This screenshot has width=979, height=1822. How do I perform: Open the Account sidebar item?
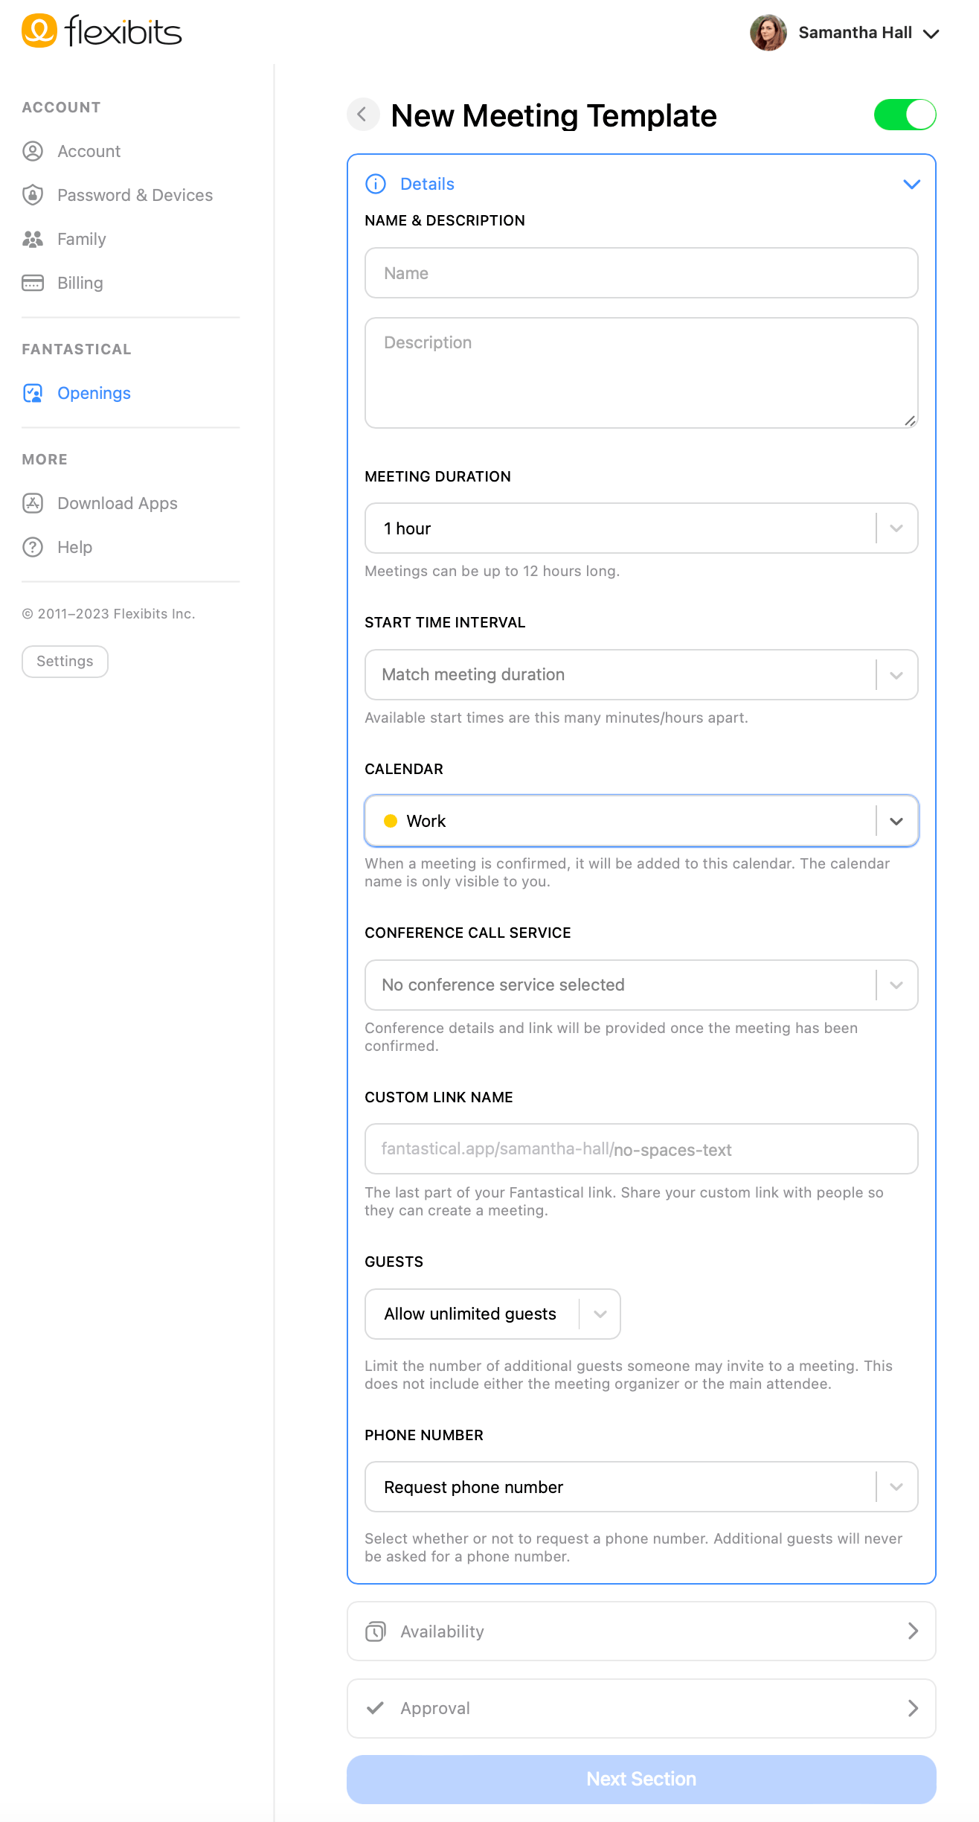(89, 151)
